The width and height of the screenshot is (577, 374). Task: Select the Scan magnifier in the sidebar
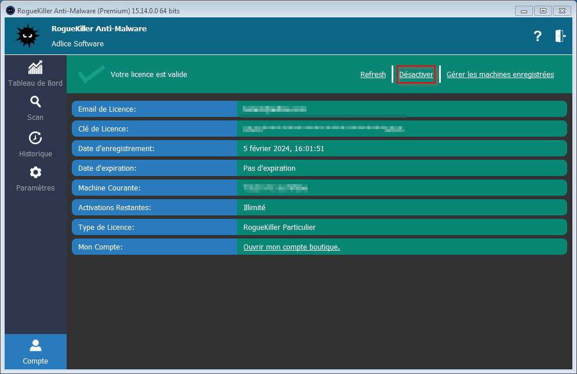(x=35, y=108)
